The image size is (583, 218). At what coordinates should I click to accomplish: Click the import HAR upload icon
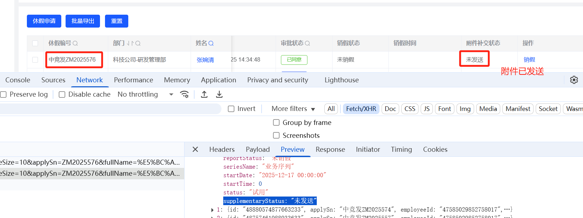[x=204, y=94]
